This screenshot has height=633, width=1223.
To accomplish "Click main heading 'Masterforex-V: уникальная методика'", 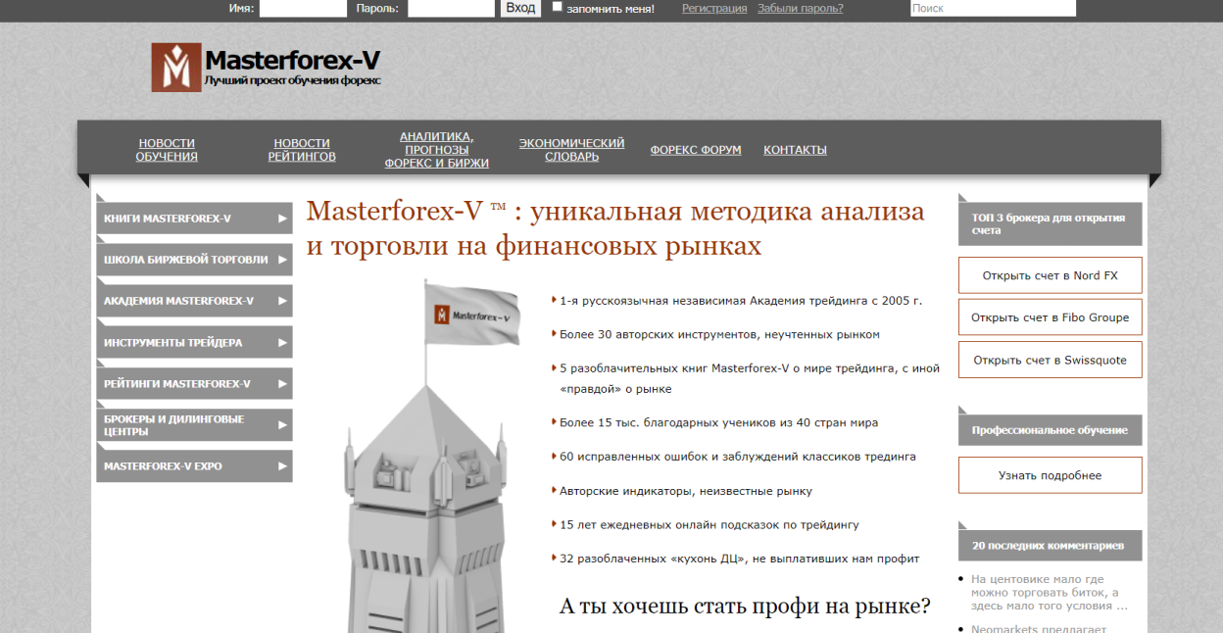I will (x=615, y=228).
